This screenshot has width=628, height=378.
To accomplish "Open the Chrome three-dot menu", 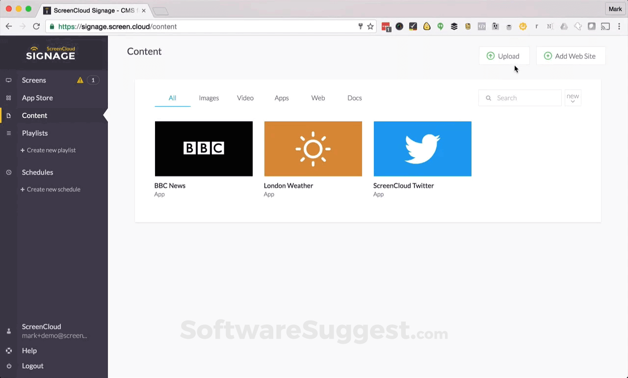I will point(619,27).
